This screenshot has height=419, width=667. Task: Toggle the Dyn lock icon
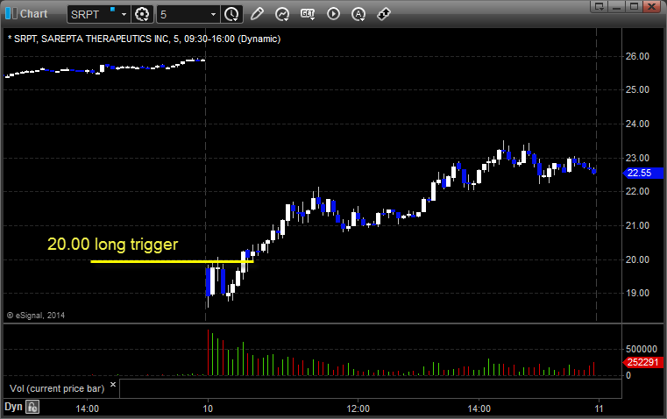[x=32, y=407]
